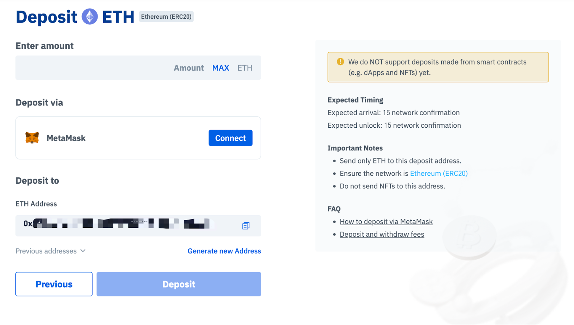Click 'Send only ETH to this deposit address'
Viewport: 574px width, 325px height.
(400, 161)
